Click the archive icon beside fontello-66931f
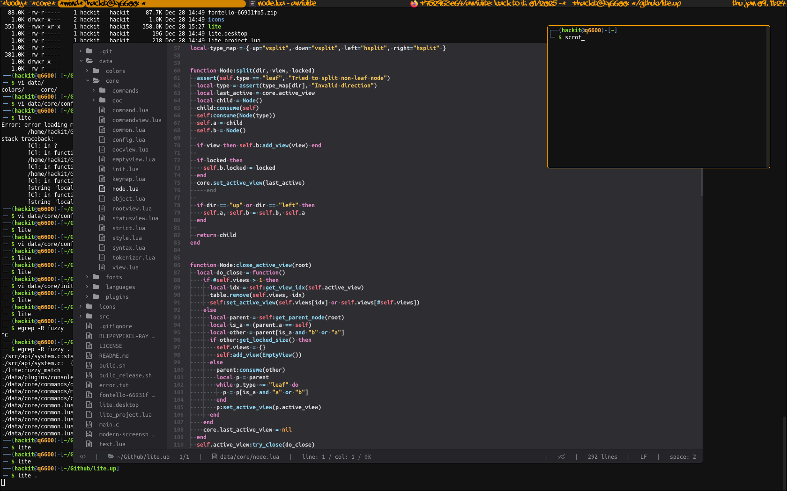This screenshot has height=491, width=787. click(89, 395)
